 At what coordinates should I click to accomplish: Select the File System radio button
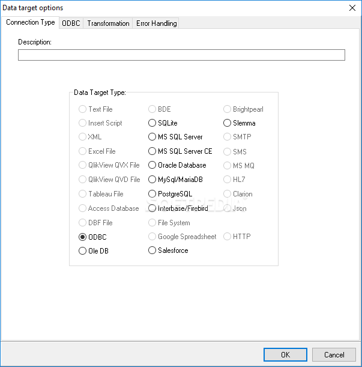click(x=152, y=223)
